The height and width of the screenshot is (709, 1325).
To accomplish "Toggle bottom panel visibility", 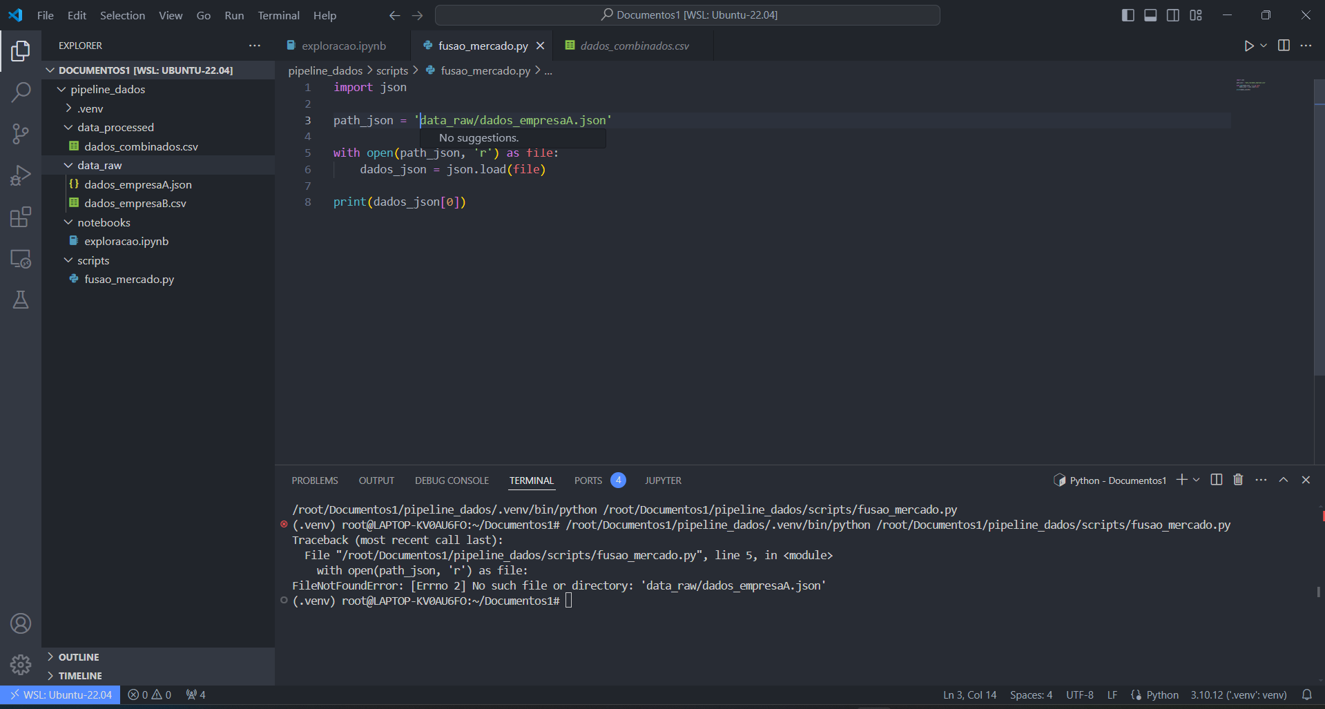I will 1150,15.
